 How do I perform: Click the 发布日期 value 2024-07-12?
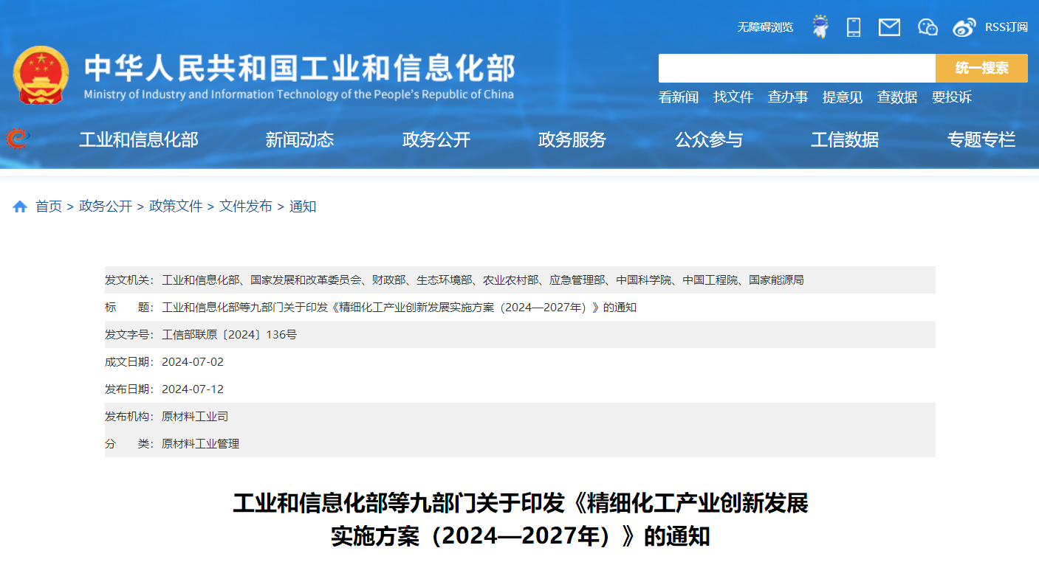tap(193, 389)
